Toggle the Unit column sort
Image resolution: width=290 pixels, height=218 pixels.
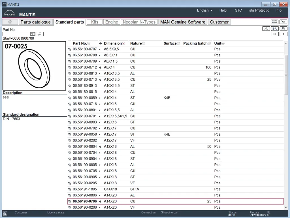(223, 43)
